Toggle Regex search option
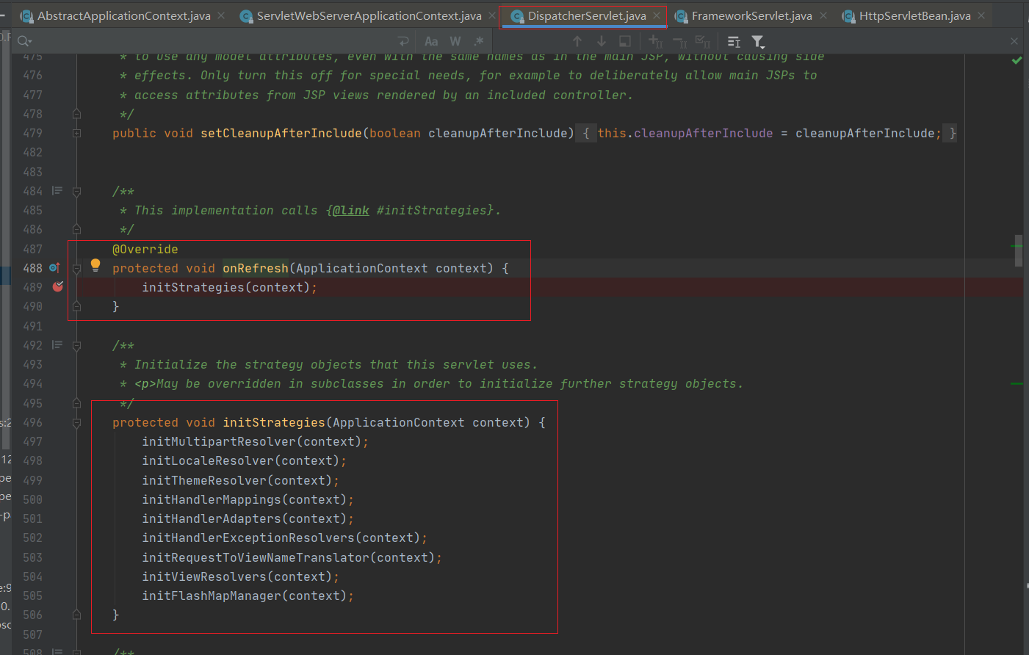Screen dimensions: 1029x655 479,41
